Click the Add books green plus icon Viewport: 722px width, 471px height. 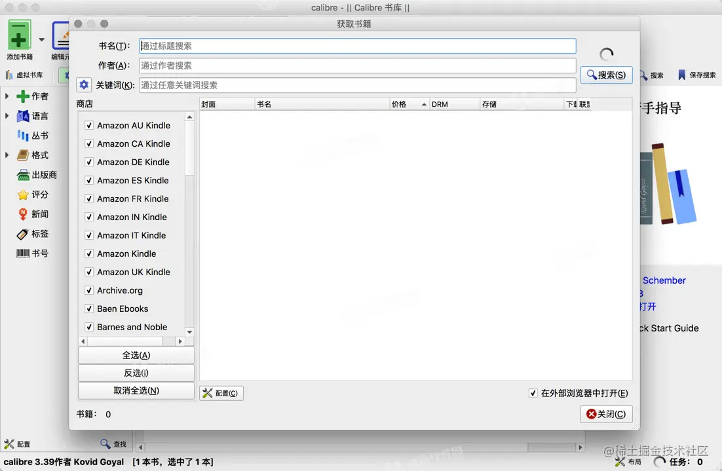pyautogui.click(x=19, y=35)
